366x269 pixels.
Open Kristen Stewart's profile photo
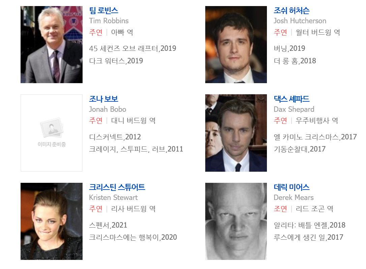coord(52,221)
